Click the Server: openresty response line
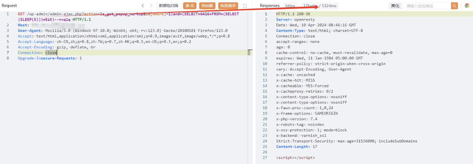Image resolution: width=473 pixels, height=164 pixels. [x=295, y=20]
